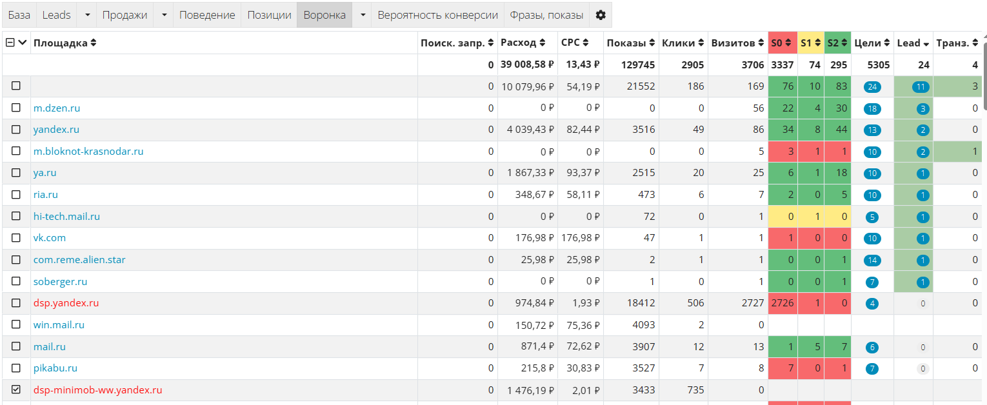The width and height of the screenshot is (987, 405).
Task: Click the dsp.yandex.ru link
Action: click(66, 303)
